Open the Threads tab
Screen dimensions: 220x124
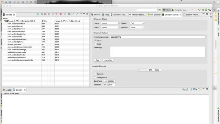tap(96, 14)
